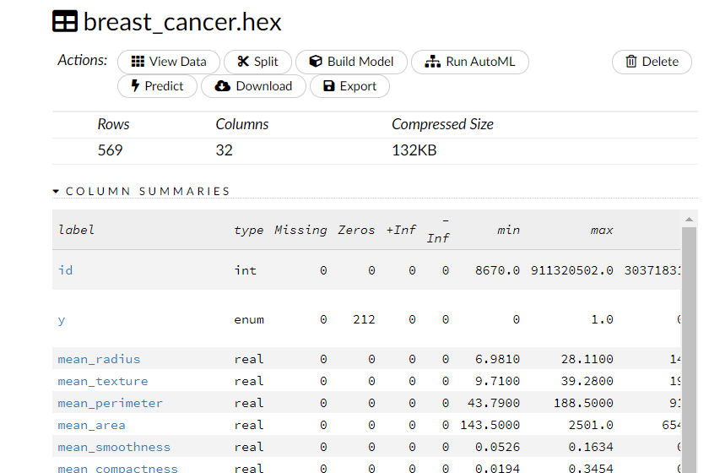Click the lightning bolt Predict icon
This screenshot has height=473, width=720.
(x=135, y=86)
